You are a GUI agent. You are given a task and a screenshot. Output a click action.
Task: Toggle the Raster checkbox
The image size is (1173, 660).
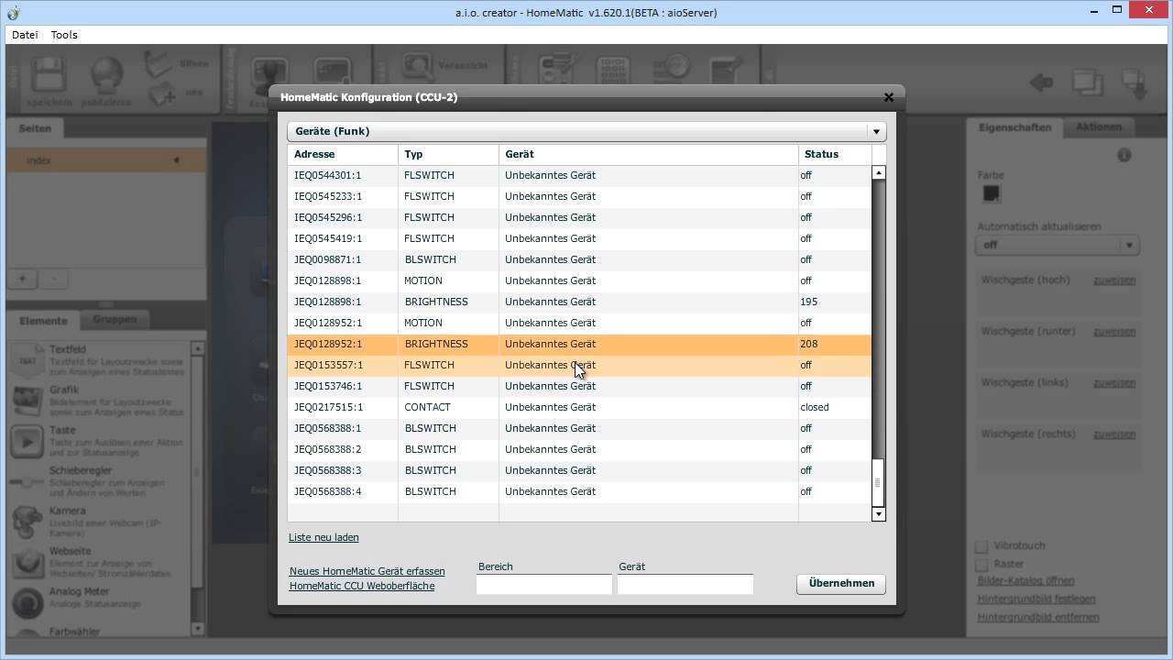[981, 565]
